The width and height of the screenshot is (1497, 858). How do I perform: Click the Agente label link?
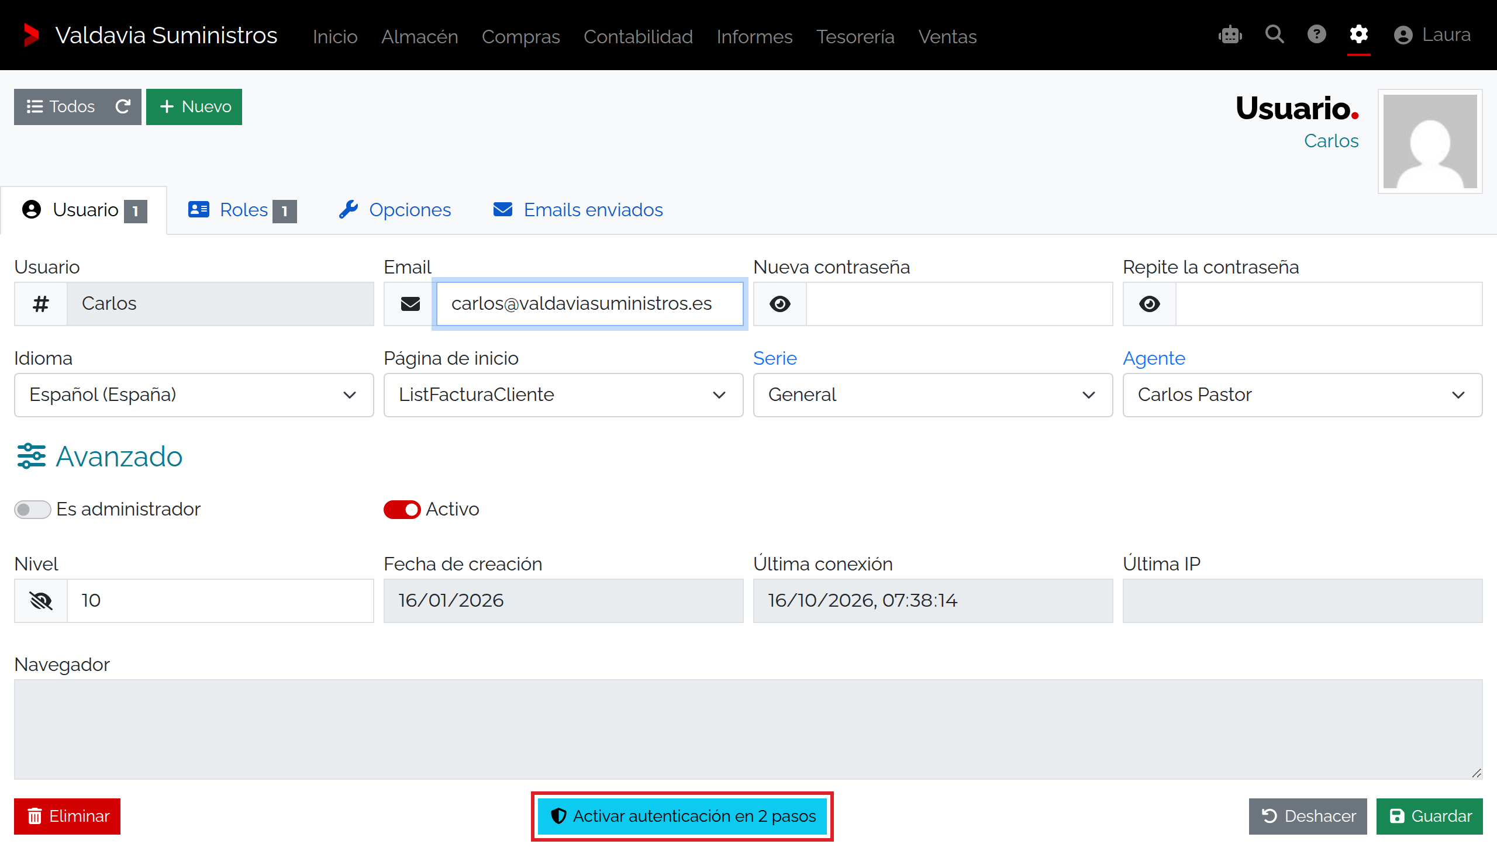point(1154,358)
